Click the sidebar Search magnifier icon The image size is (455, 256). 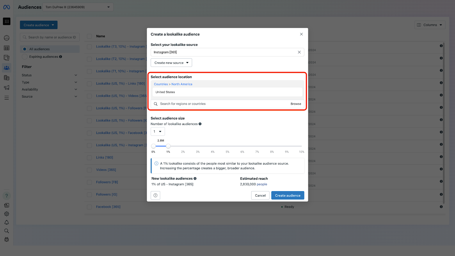click(7, 231)
